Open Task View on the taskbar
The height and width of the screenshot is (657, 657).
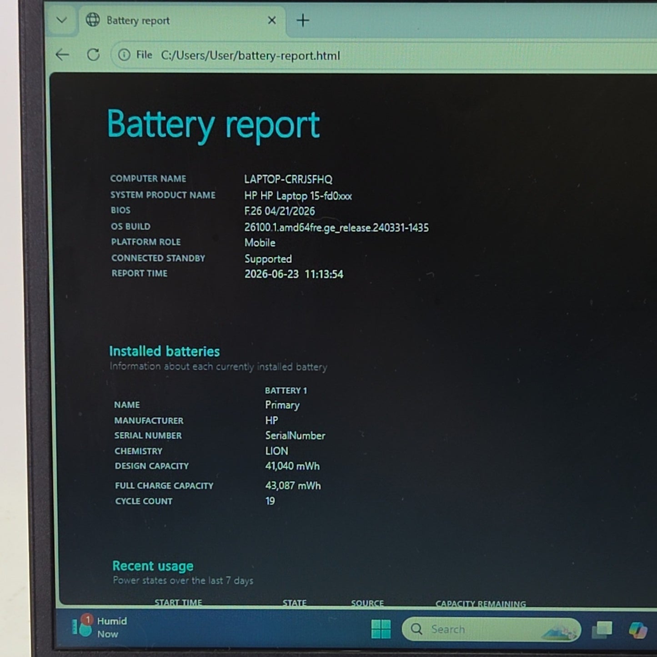(x=602, y=630)
